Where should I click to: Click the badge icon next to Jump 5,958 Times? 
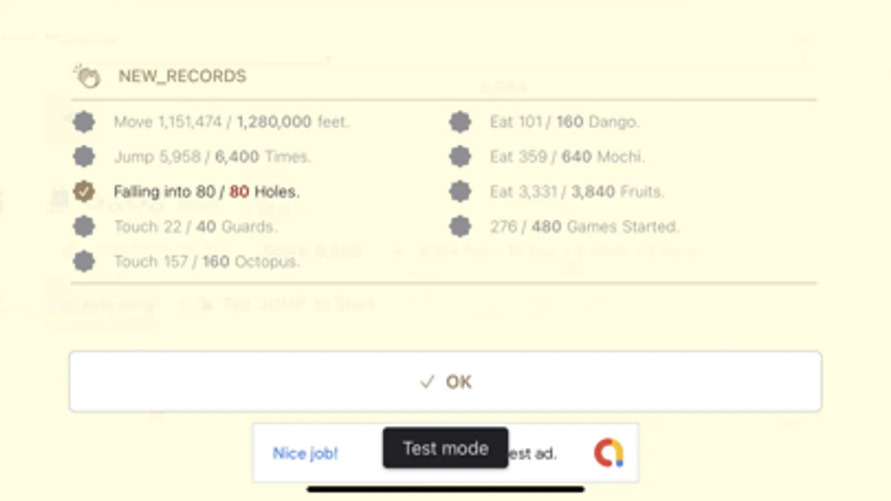click(84, 156)
